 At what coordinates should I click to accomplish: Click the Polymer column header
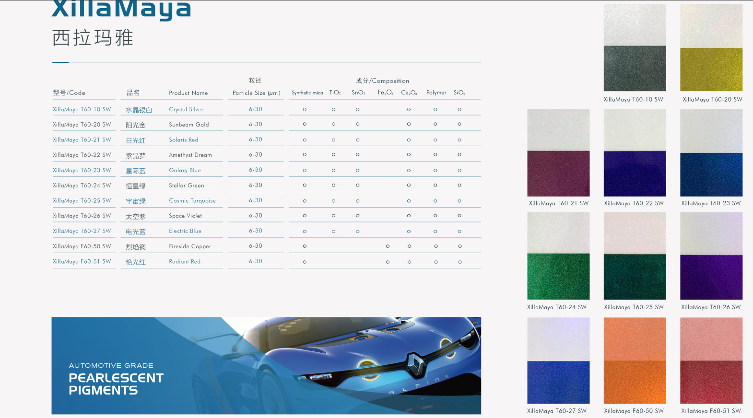click(x=436, y=93)
